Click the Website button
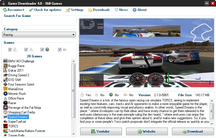216x138 pixels. click(x=147, y=131)
